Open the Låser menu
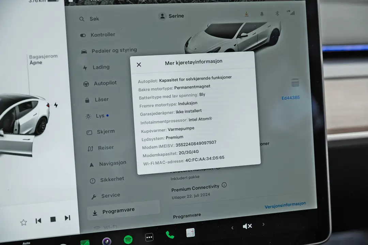The image size is (368, 245). (97, 100)
